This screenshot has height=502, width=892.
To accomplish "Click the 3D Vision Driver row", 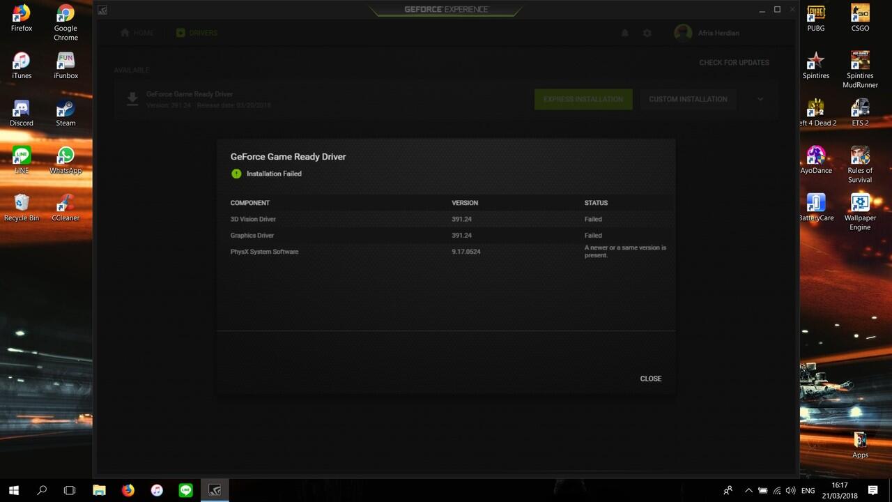I will [446, 219].
